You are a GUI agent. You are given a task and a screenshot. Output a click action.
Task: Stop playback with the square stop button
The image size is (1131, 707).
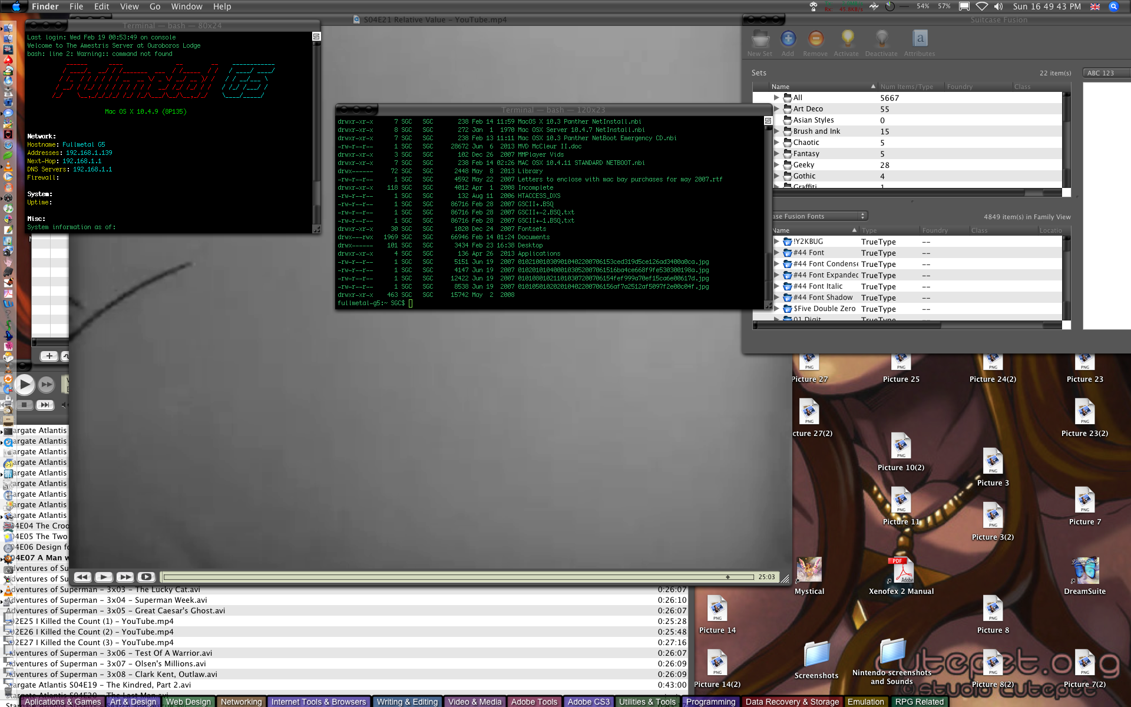pyautogui.click(x=24, y=405)
